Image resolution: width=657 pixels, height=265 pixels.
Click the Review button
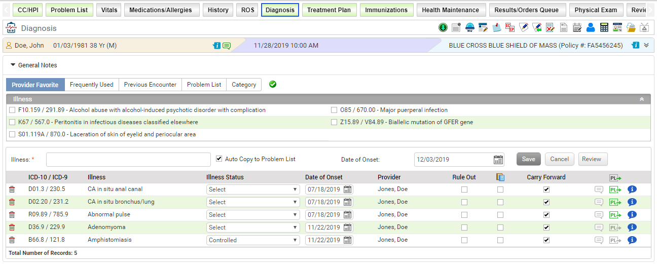[593, 159]
